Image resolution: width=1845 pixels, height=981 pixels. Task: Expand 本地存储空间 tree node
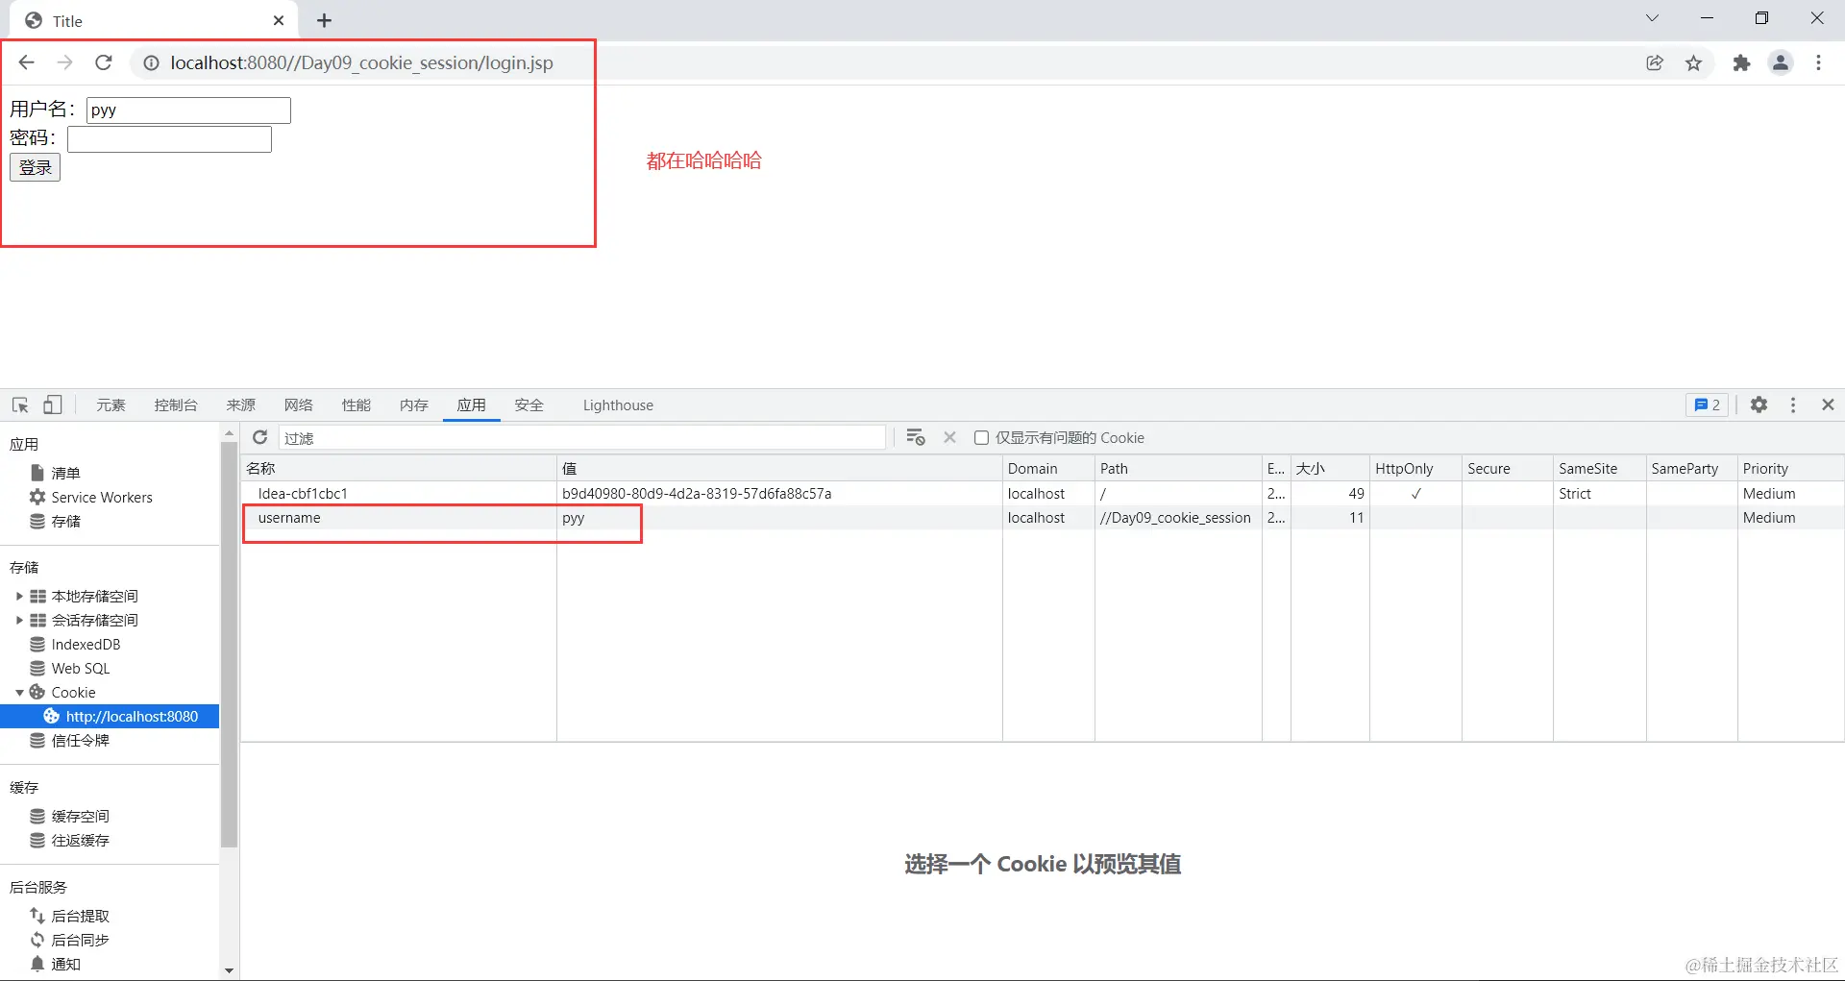tap(19, 596)
